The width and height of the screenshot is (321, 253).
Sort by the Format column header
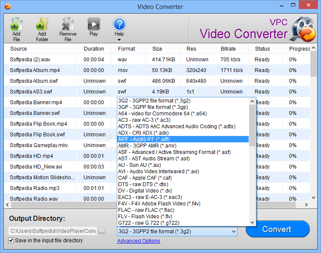click(128, 48)
